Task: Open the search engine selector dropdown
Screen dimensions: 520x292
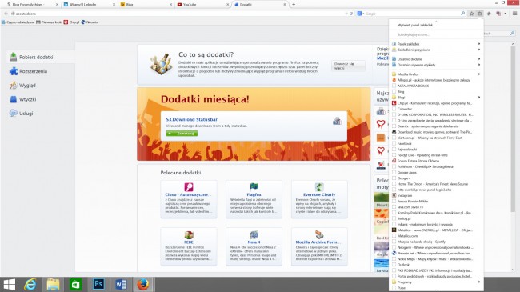Action: point(361,14)
